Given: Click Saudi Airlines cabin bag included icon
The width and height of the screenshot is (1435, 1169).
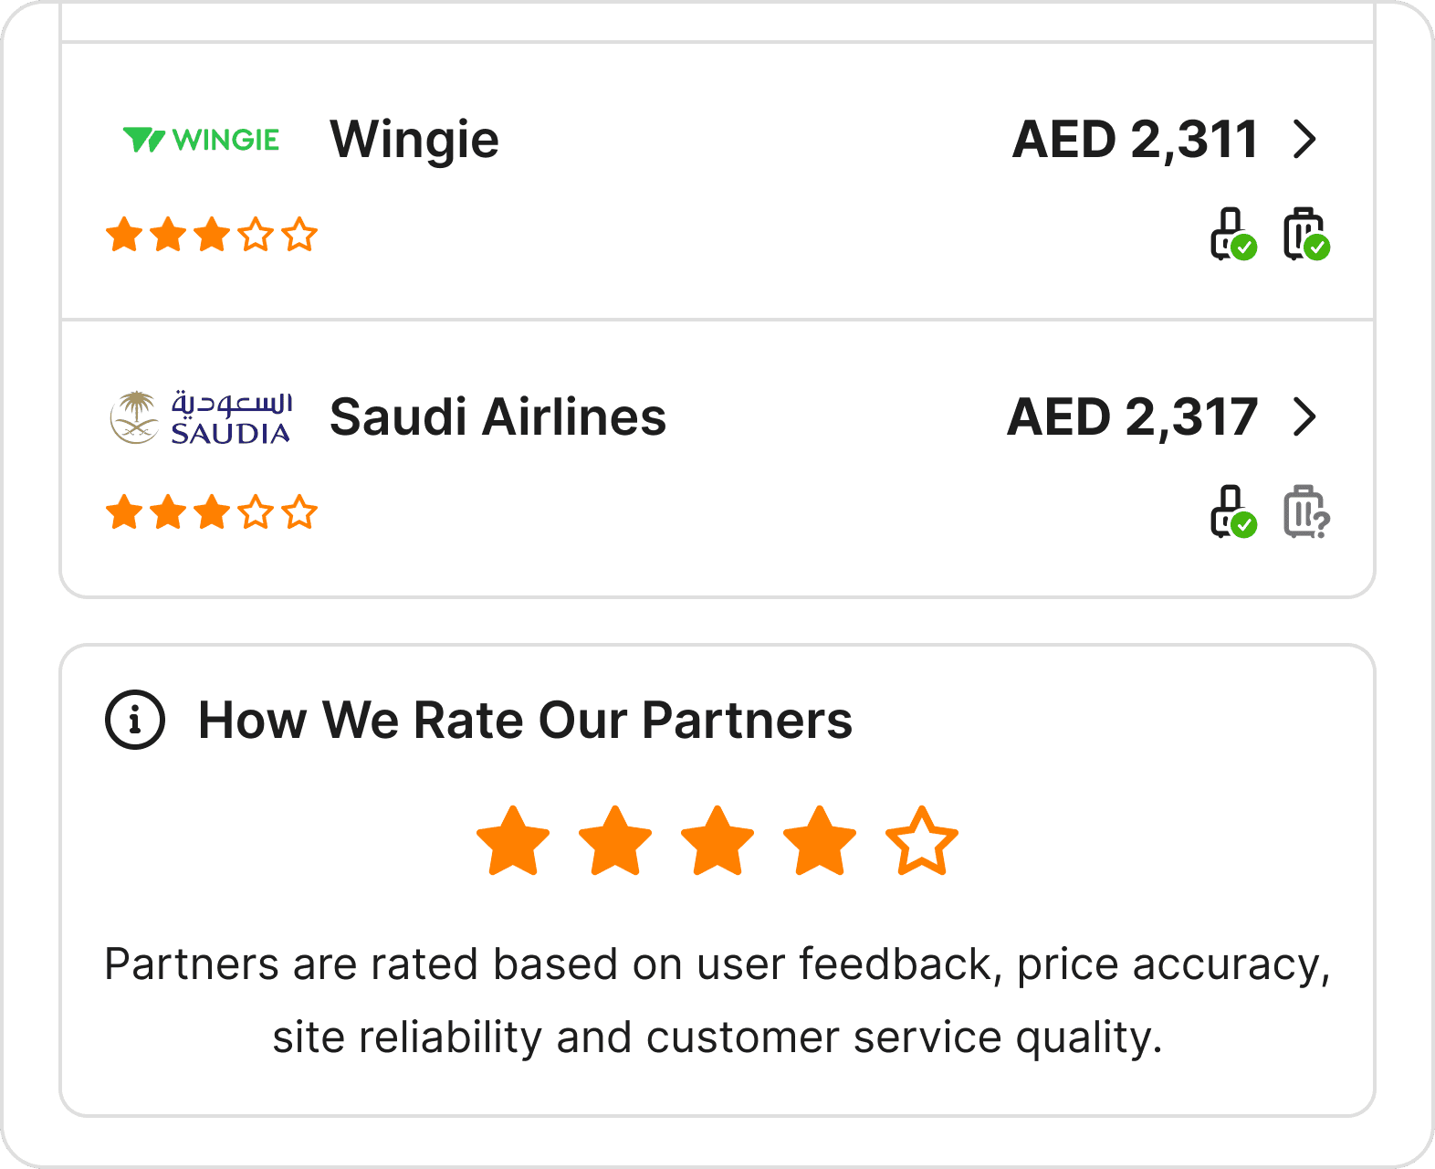Looking at the screenshot, I should [1233, 511].
